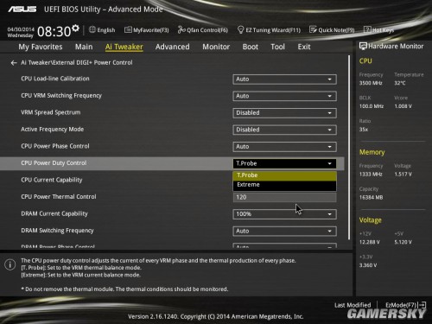Screen dimensions: 432x324
Task: Select the CPU Power Phase Control label
Action: [55, 146]
